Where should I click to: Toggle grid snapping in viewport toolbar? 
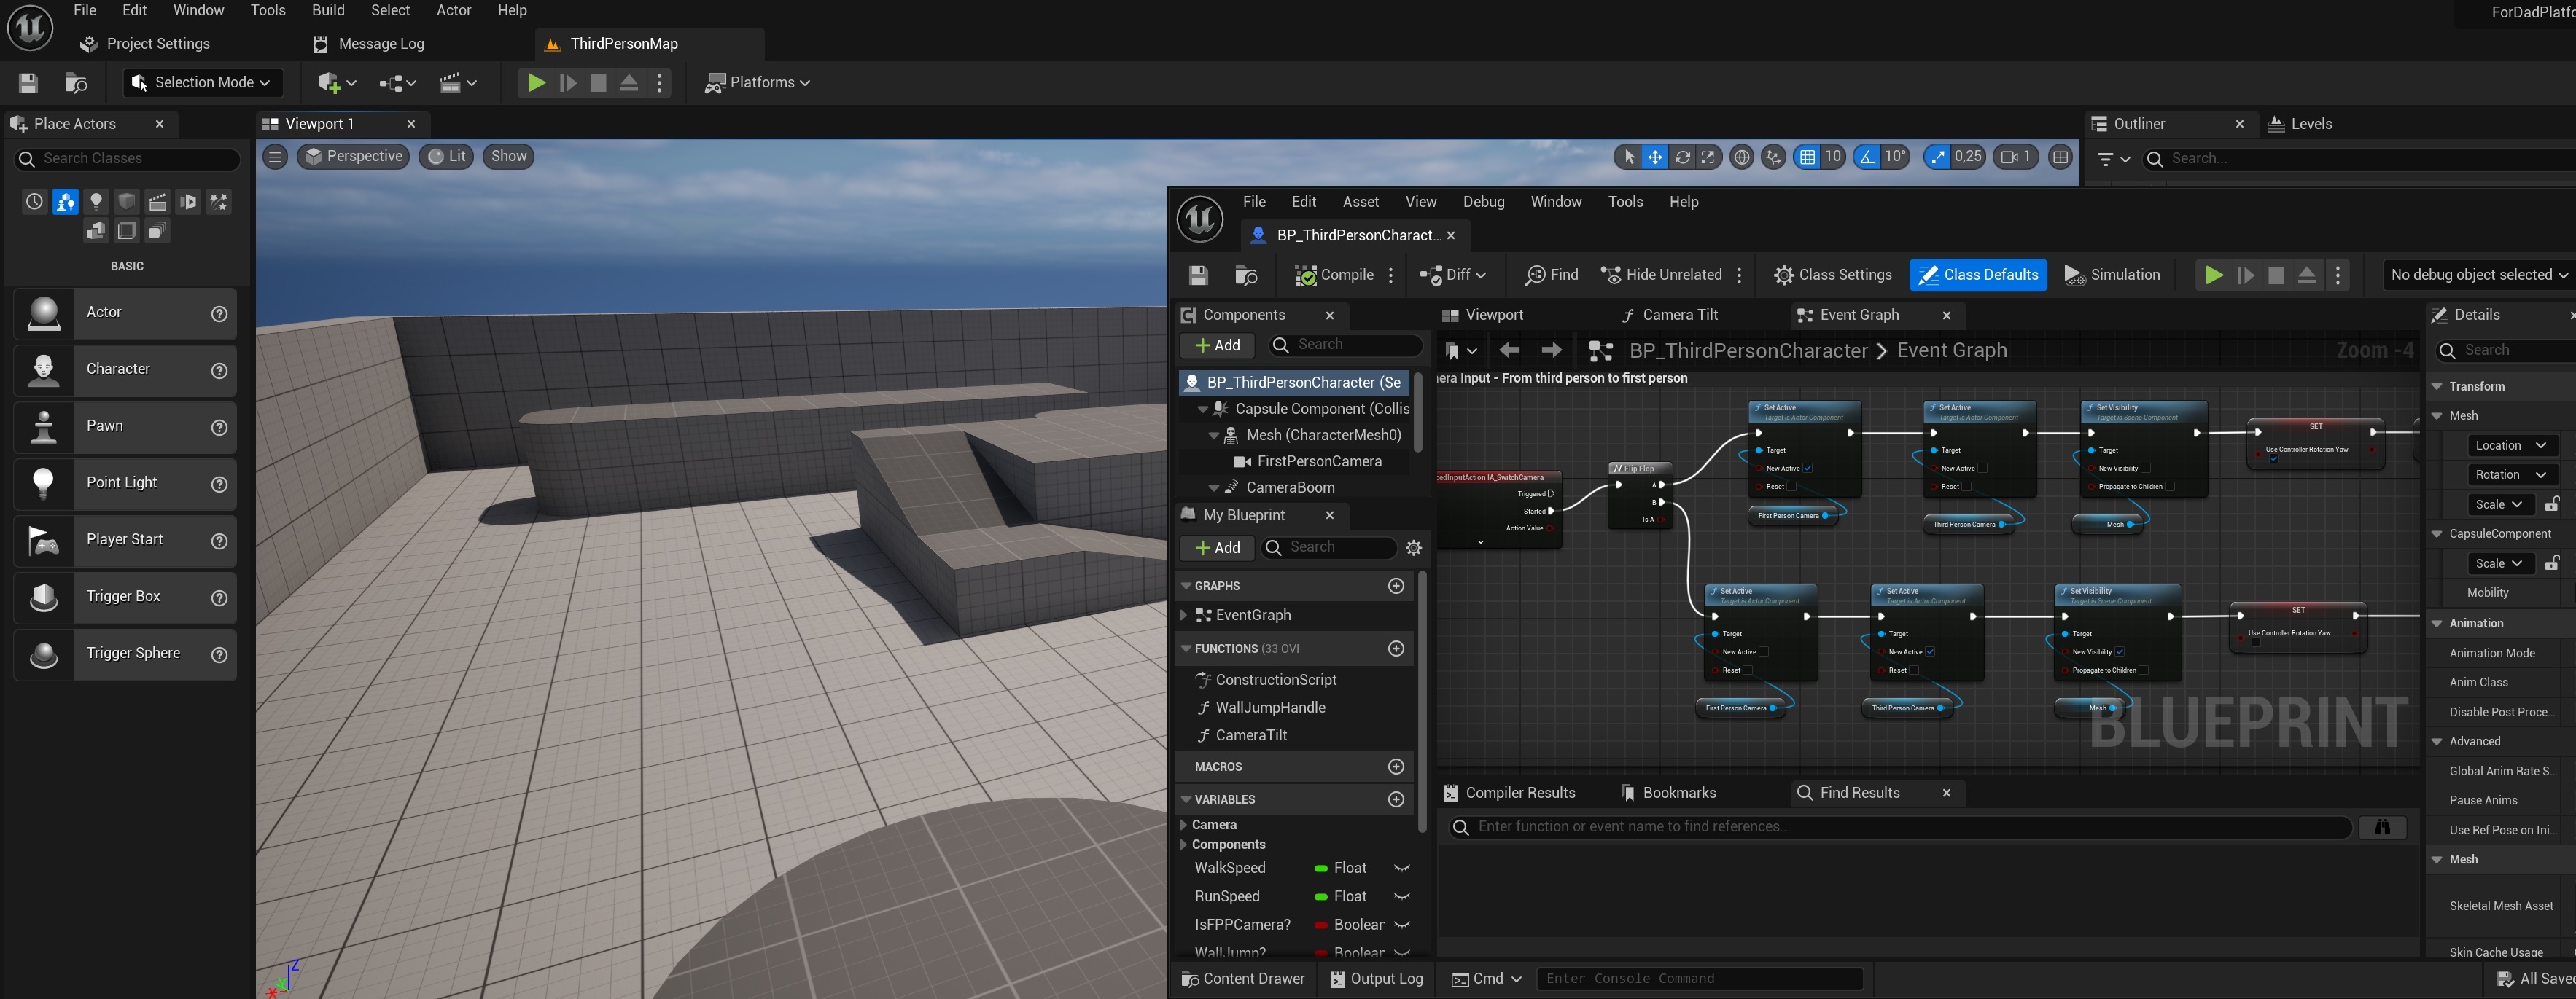[1807, 157]
